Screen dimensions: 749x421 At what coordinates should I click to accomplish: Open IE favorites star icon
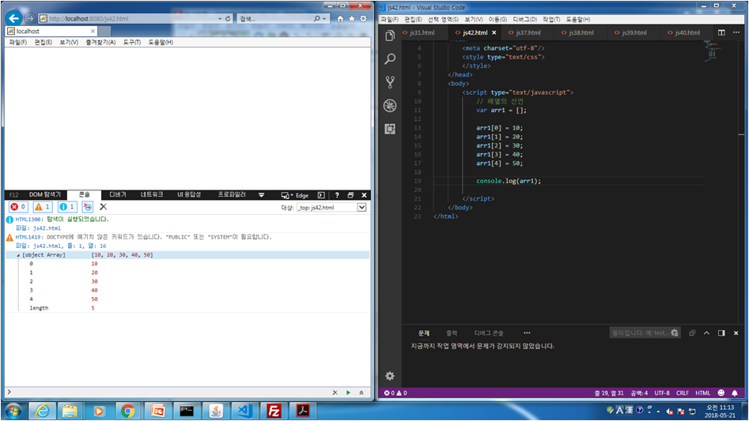coord(352,19)
